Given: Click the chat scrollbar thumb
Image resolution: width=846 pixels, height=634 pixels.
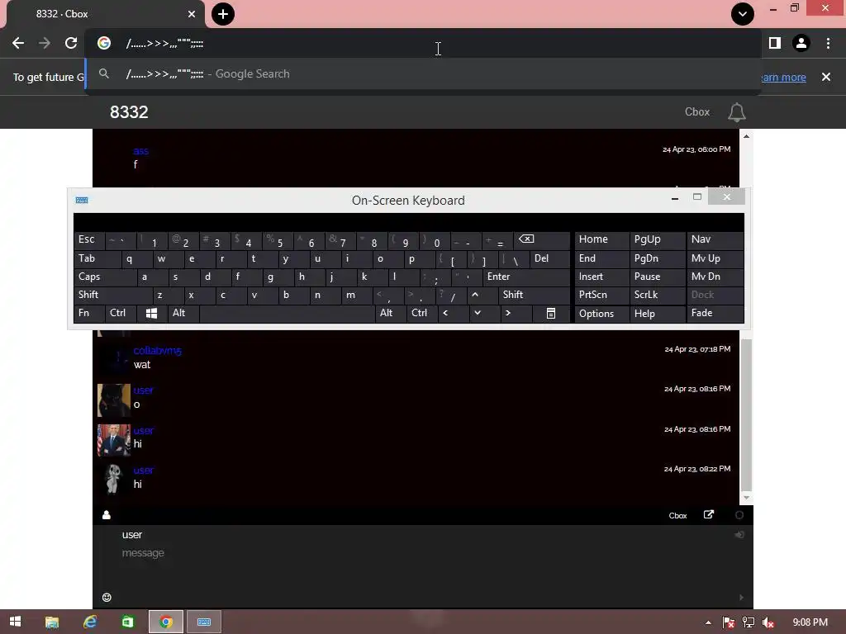Looking at the screenshot, I should 746,413.
